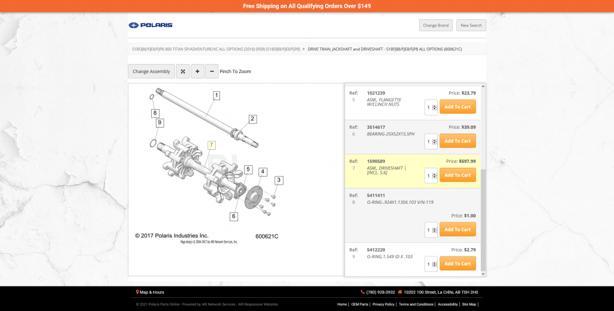Open the Change Assembly selector
The height and width of the screenshot is (311, 614).
(x=151, y=71)
